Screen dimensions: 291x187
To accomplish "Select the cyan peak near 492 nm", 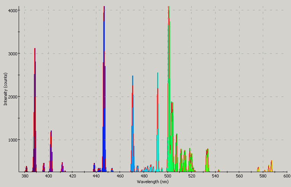I will tap(158, 122).
